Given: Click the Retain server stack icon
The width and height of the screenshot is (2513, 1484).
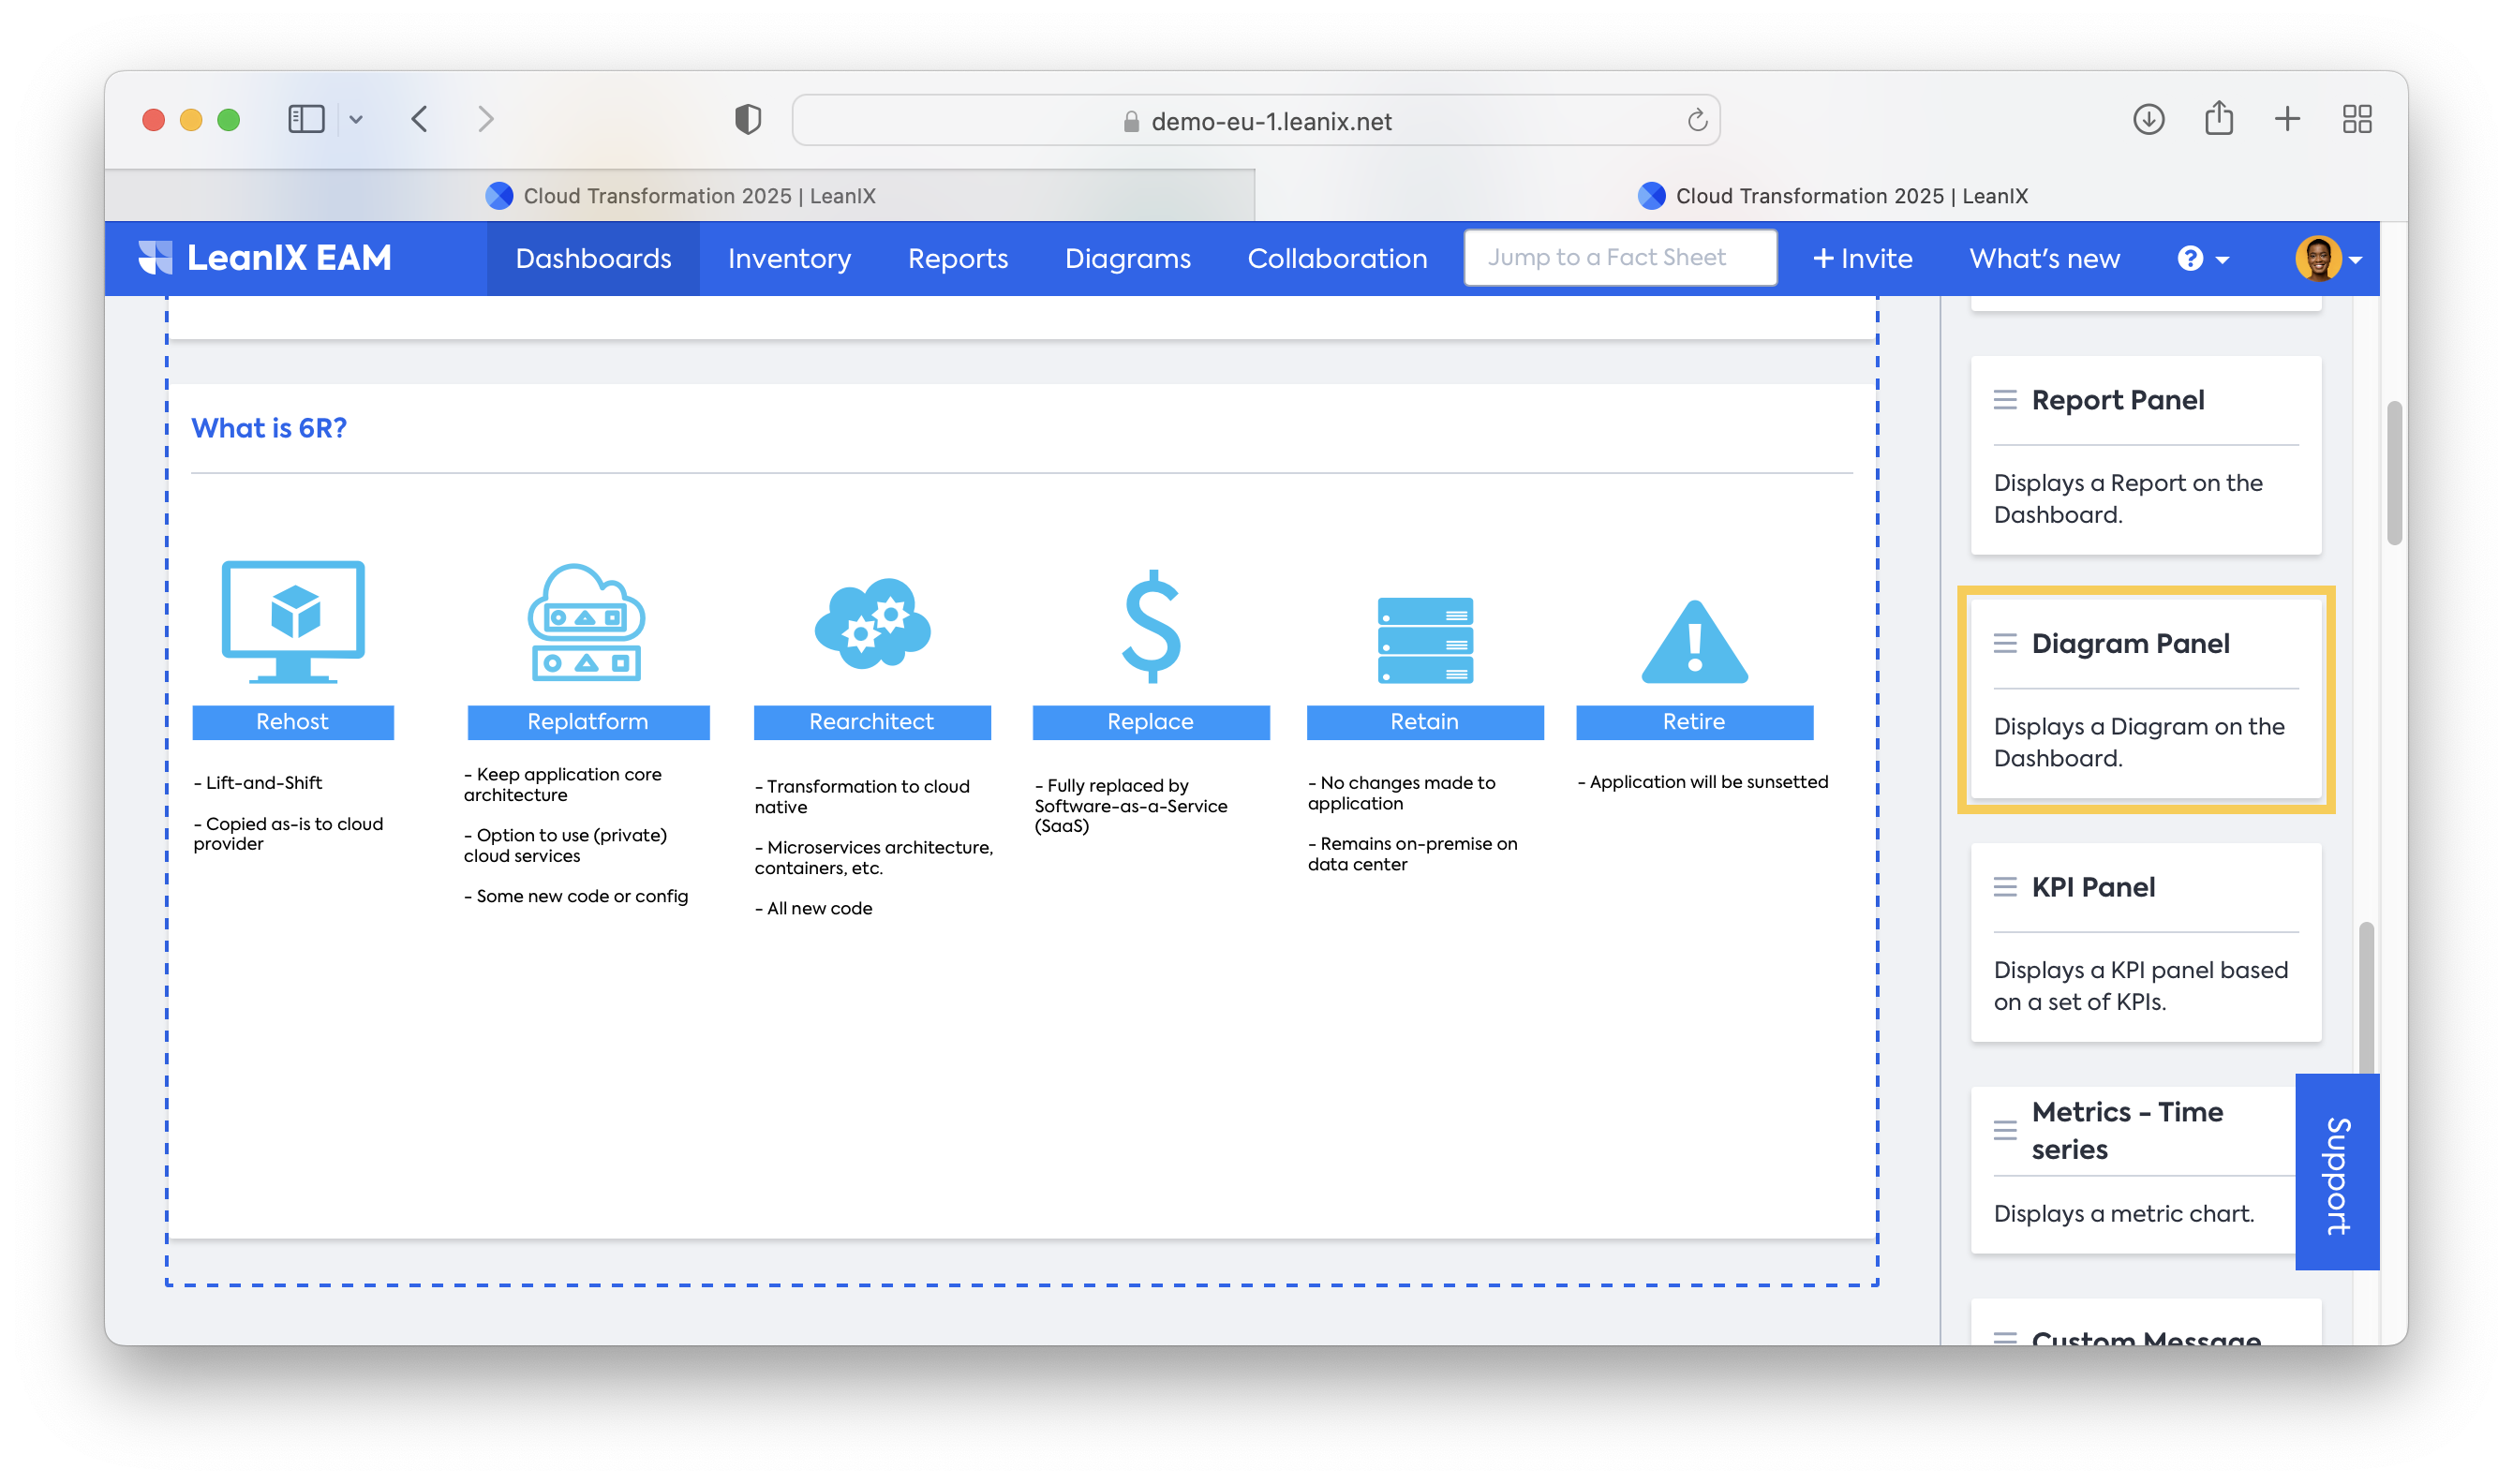Looking at the screenshot, I should click(x=1424, y=640).
